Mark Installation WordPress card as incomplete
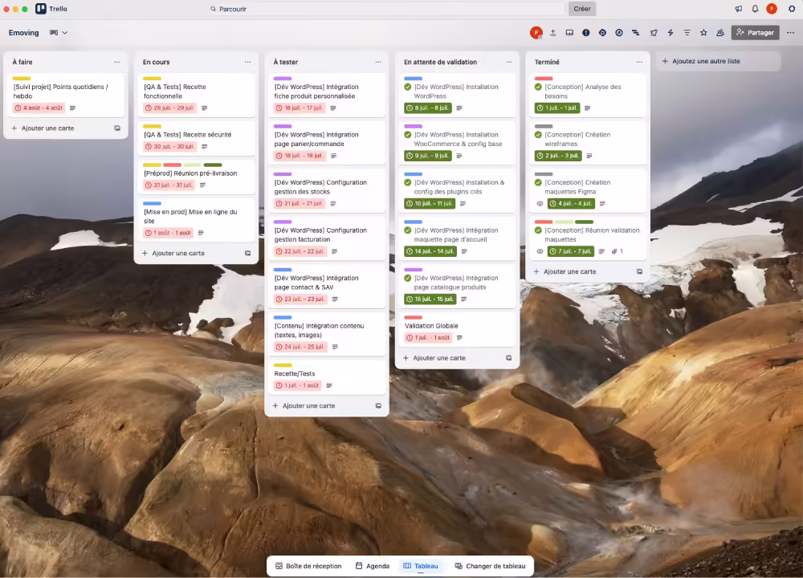 click(x=408, y=87)
